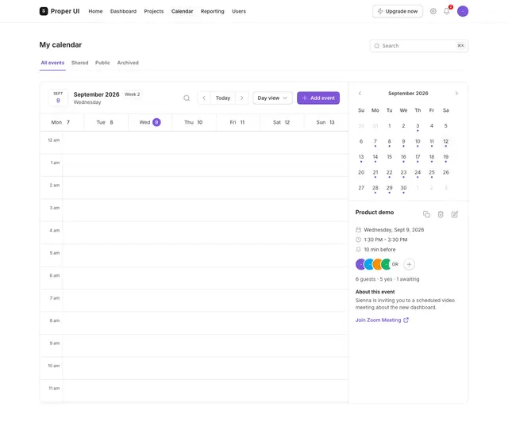Pick 15 in the mini calendar
This screenshot has height=437, width=508.
click(390, 157)
